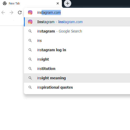Select the 'insight' suggestion

77,59
